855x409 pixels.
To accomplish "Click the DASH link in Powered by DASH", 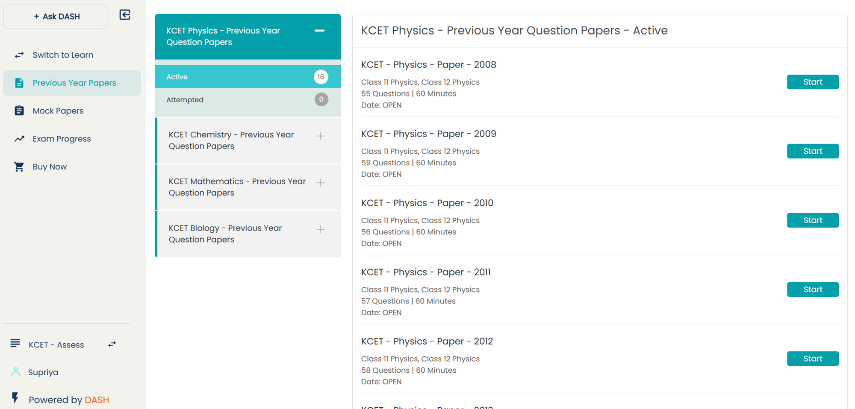I will point(97,400).
